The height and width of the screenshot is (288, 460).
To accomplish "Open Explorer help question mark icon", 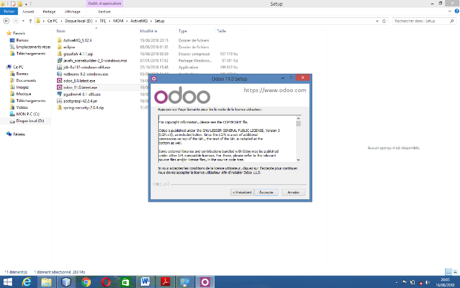I will (x=457, y=11).
